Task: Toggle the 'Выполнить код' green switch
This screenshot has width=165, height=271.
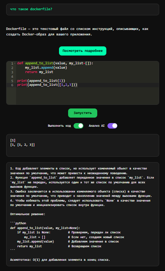Action: 78,126
